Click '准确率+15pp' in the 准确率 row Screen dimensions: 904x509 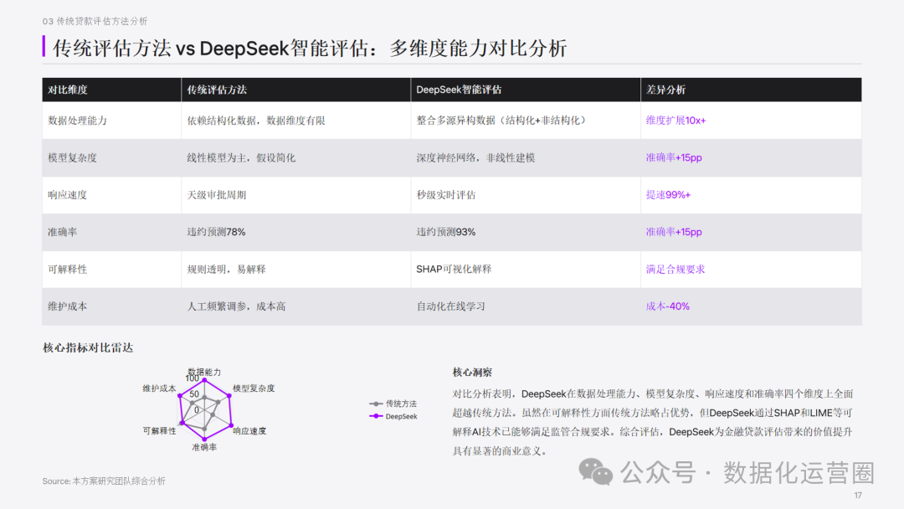coord(673,232)
